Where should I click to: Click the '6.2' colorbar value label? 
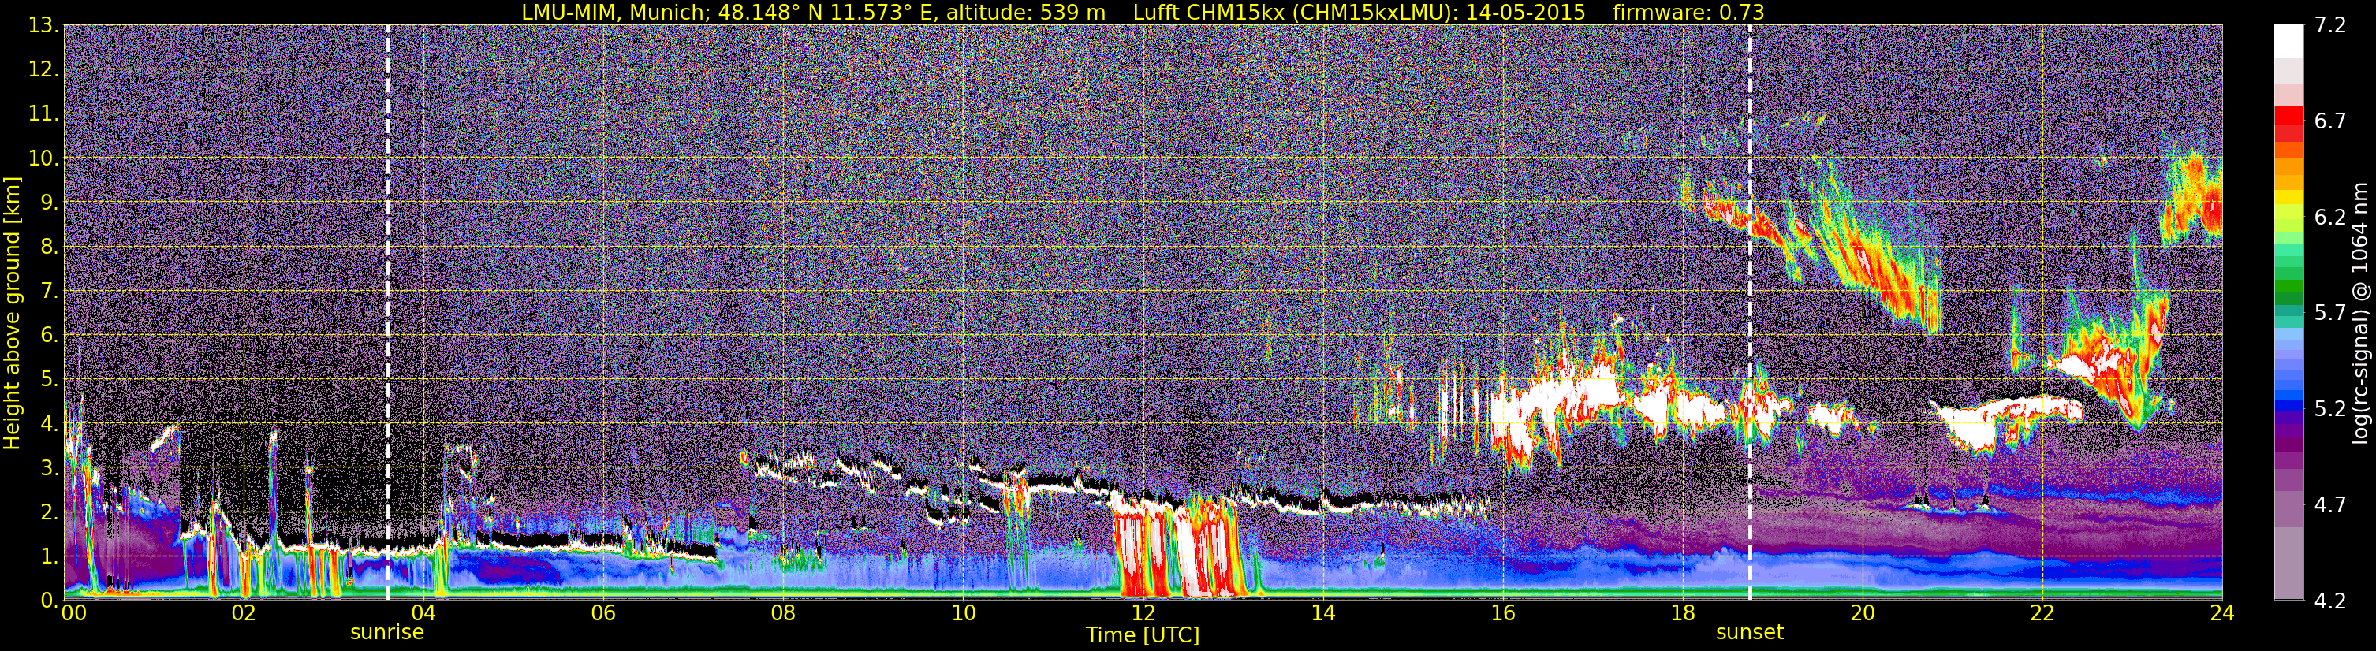pos(2330,217)
